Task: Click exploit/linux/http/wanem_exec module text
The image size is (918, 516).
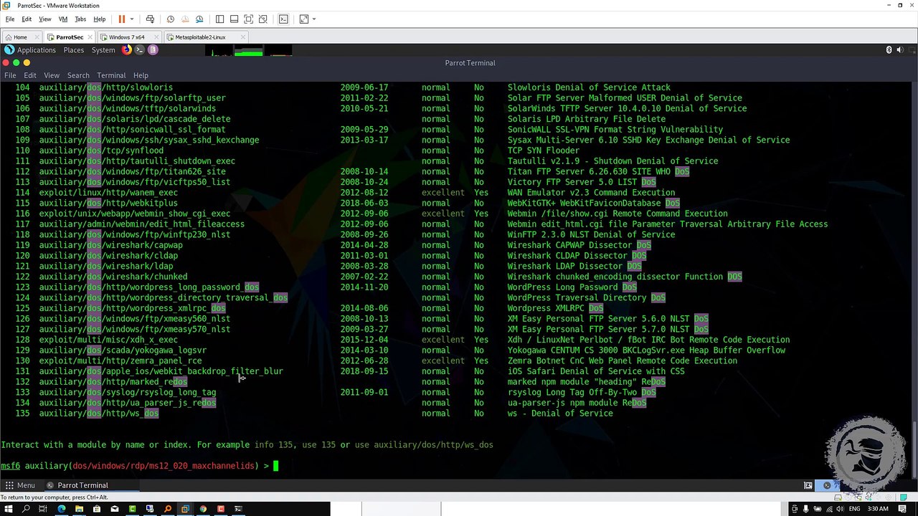Action: tap(108, 193)
